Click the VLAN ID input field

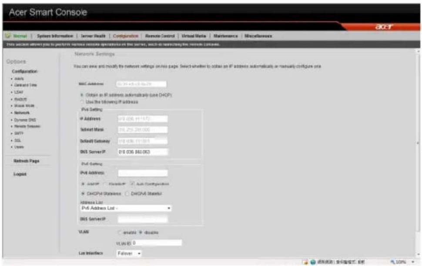pyautogui.click(x=157, y=243)
